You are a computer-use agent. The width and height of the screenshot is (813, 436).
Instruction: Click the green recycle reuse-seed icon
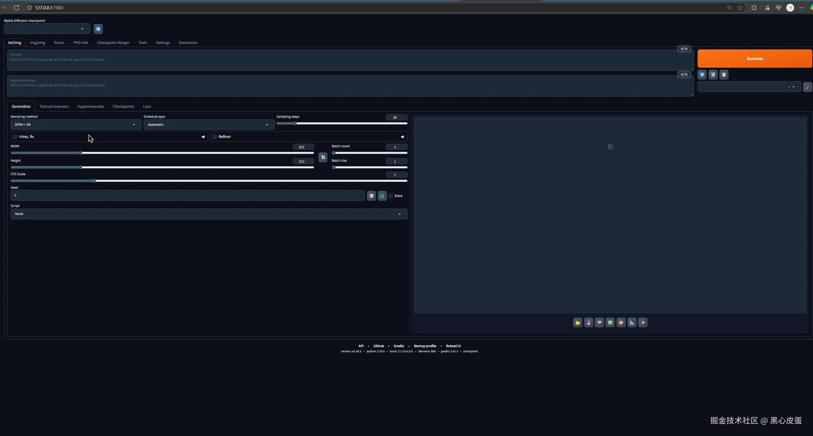[x=382, y=196]
